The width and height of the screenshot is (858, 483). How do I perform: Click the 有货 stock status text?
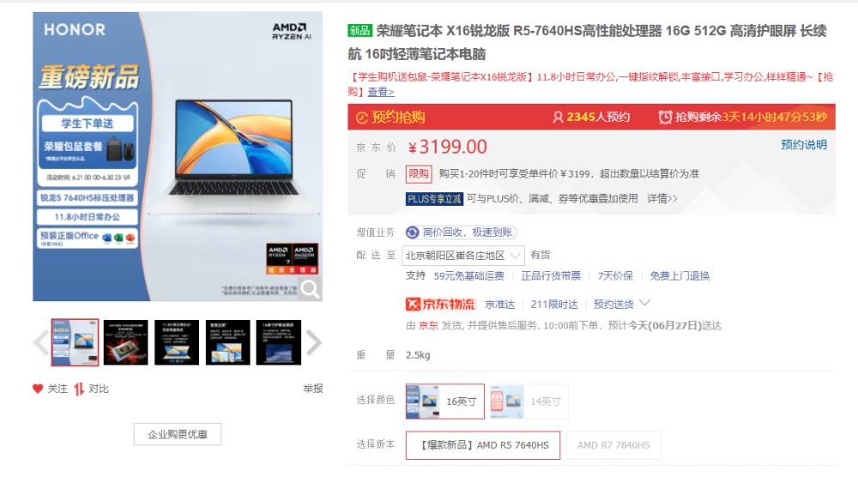(540, 255)
